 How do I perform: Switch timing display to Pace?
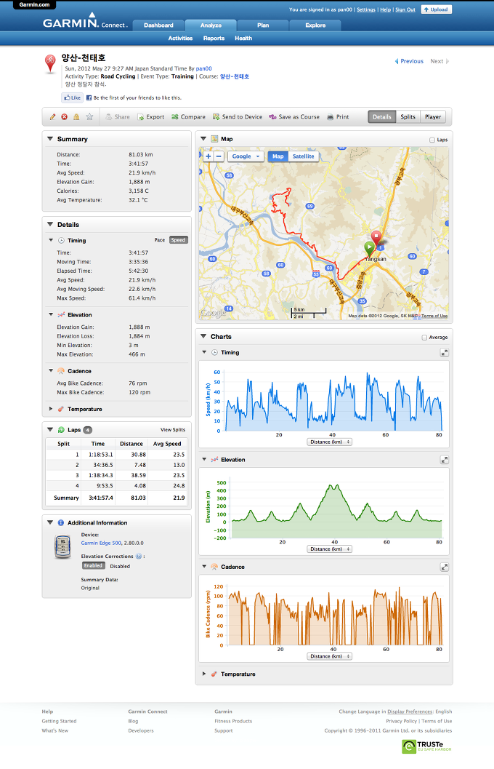(160, 240)
